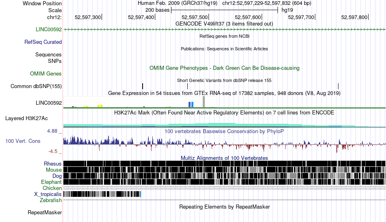Screen dimensions: 386x222
Task: Click the OMIM Gene Phenotypes track title
Action: tap(225, 68)
